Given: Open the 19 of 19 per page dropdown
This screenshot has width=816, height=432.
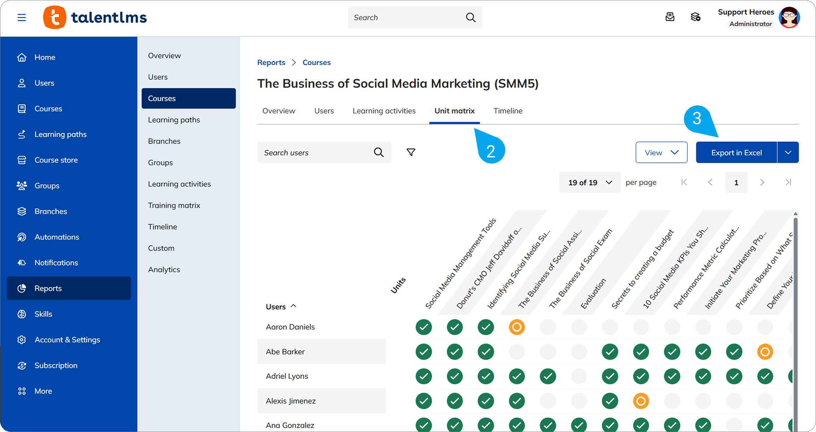Looking at the screenshot, I should (589, 183).
